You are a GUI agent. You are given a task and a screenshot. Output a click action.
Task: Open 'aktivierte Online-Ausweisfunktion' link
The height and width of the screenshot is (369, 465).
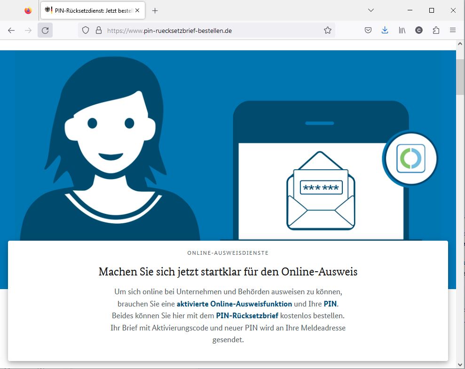pos(234,304)
